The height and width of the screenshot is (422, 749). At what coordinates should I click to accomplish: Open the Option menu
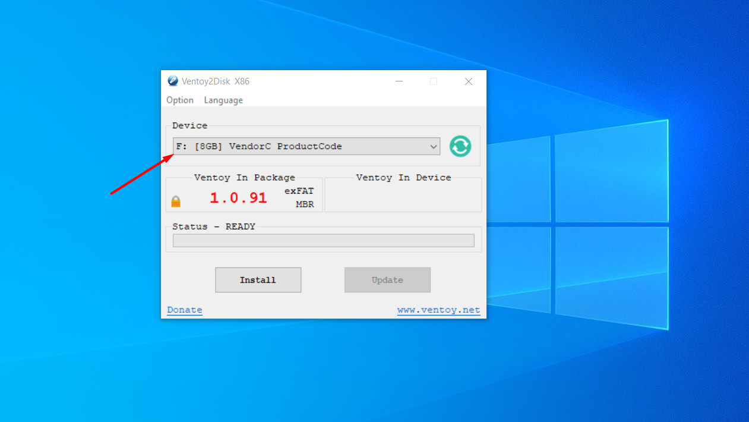(x=180, y=100)
